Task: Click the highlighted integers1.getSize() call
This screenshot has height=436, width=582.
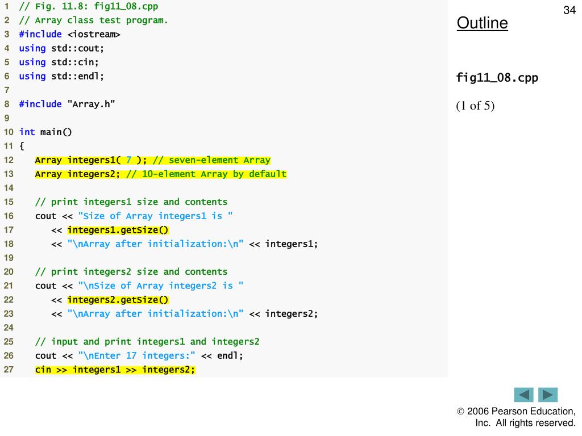Action: (118, 230)
